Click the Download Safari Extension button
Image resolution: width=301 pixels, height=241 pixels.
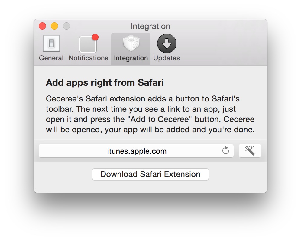tap(150, 174)
